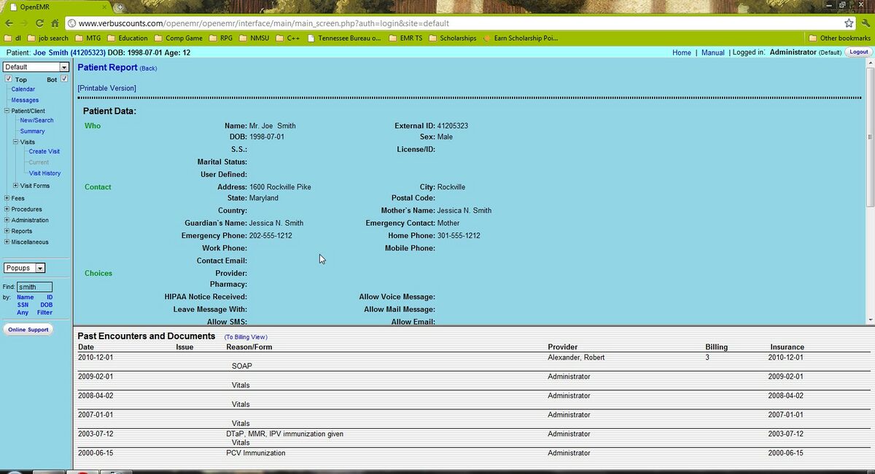Viewport: 875px width, 474px height.
Task: Click the Logout button
Action: point(858,52)
